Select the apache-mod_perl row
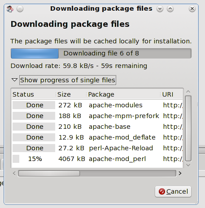The height and width of the screenshot is (208, 205). [x=97, y=159]
